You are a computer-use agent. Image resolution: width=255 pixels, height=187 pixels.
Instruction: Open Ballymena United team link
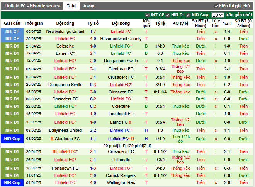[65, 130]
